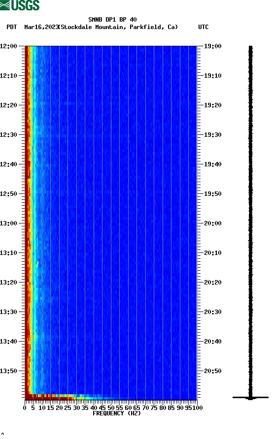The height and width of the screenshot is (439, 272).
Task: Click the 50 Hz frequency tick label
Action: (111, 408)
